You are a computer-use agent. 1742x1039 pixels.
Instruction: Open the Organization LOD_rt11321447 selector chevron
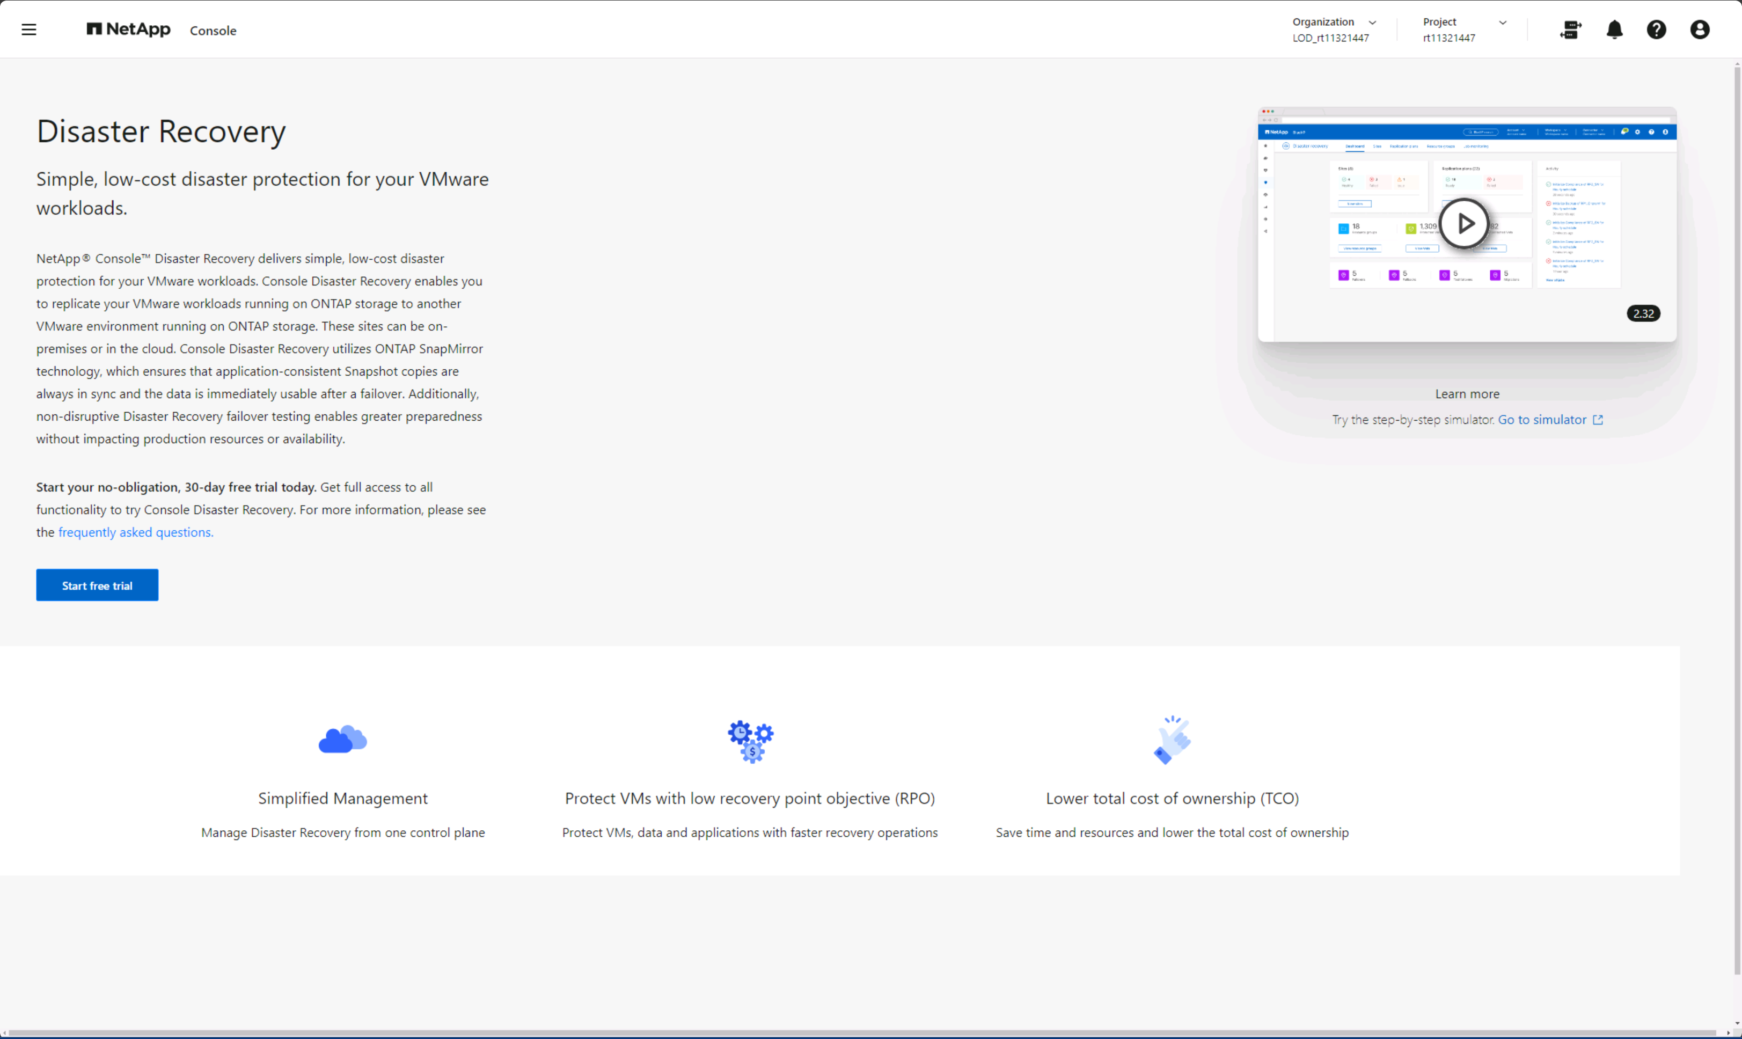[1372, 21]
